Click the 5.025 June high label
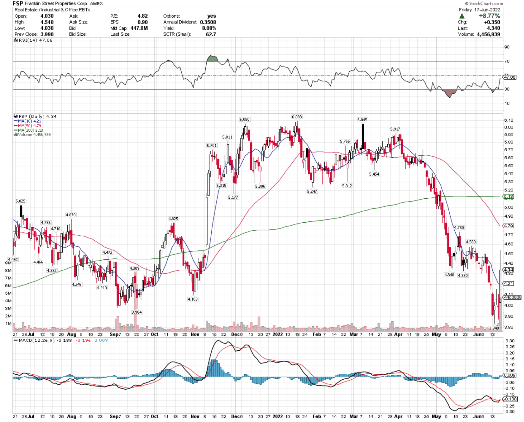 point(20,201)
